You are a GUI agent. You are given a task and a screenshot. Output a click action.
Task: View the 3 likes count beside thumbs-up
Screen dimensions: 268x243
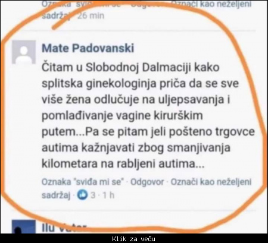click(x=93, y=195)
